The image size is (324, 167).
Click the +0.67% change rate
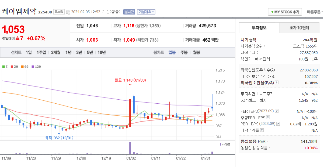[36, 38]
